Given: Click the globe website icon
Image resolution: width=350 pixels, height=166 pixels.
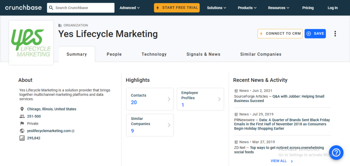Looking at the screenshot, I should tap(22, 131).
